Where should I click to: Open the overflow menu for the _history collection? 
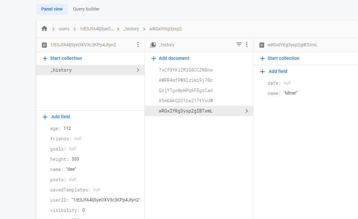[247, 45]
